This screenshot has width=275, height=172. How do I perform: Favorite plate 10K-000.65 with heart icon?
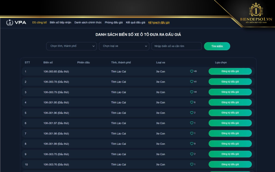click(192, 71)
